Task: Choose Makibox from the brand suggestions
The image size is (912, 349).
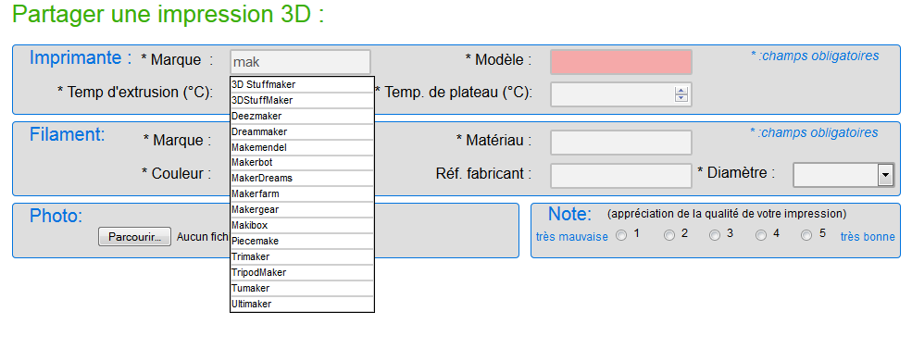Action: coord(302,225)
